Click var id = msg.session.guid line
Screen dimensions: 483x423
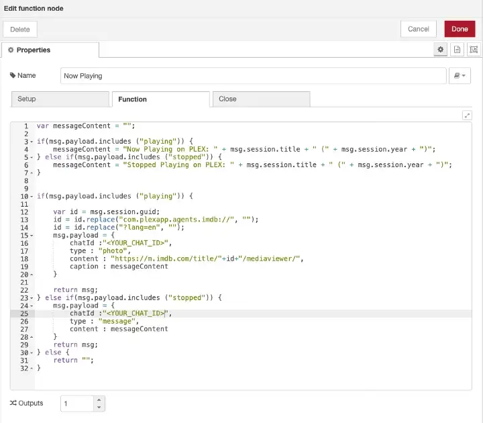tap(107, 211)
